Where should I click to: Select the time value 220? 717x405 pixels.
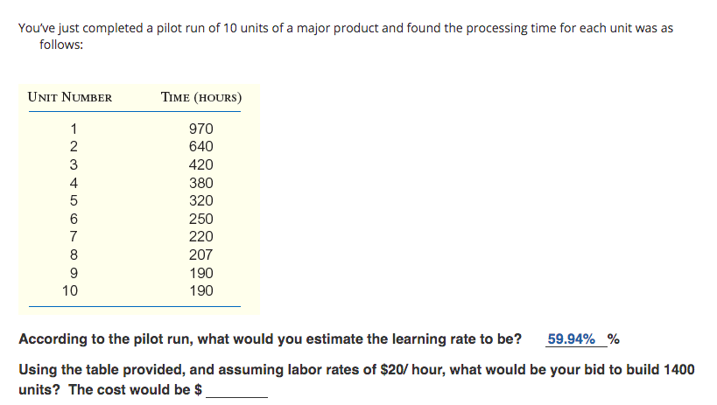[201, 237]
